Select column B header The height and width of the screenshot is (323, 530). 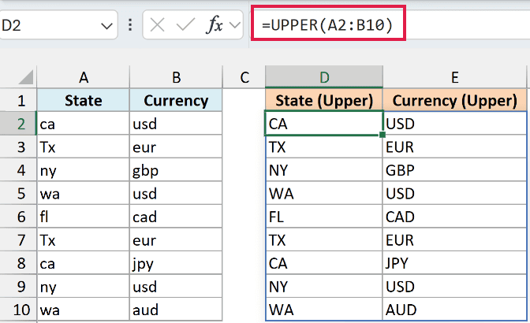[176, 77]
